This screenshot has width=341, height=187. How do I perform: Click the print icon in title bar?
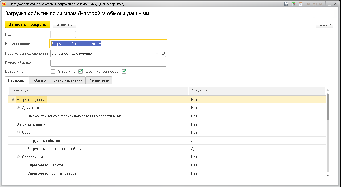click(286, 4)
